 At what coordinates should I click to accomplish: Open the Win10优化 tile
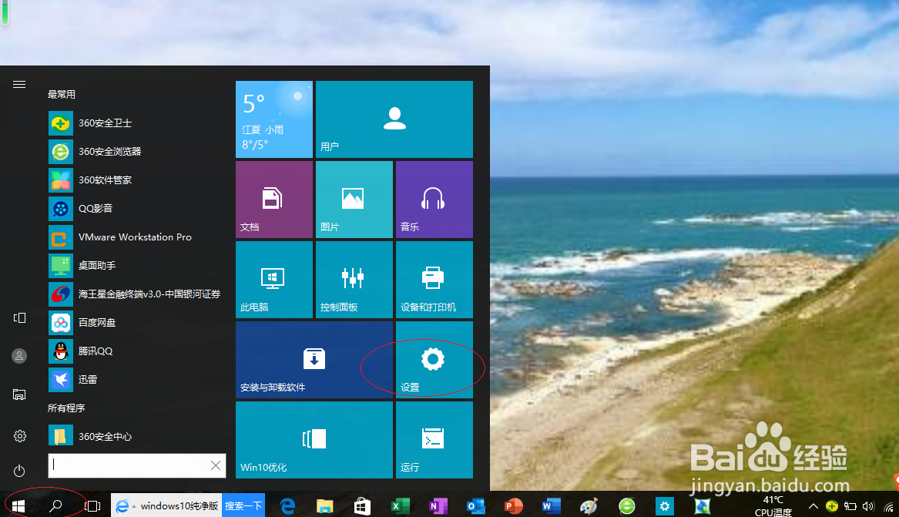[x=314, y=440]
